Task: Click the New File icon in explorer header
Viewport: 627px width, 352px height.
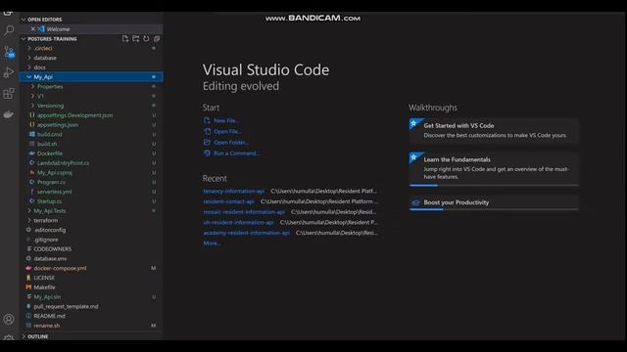Action: (x=125, y=39)
